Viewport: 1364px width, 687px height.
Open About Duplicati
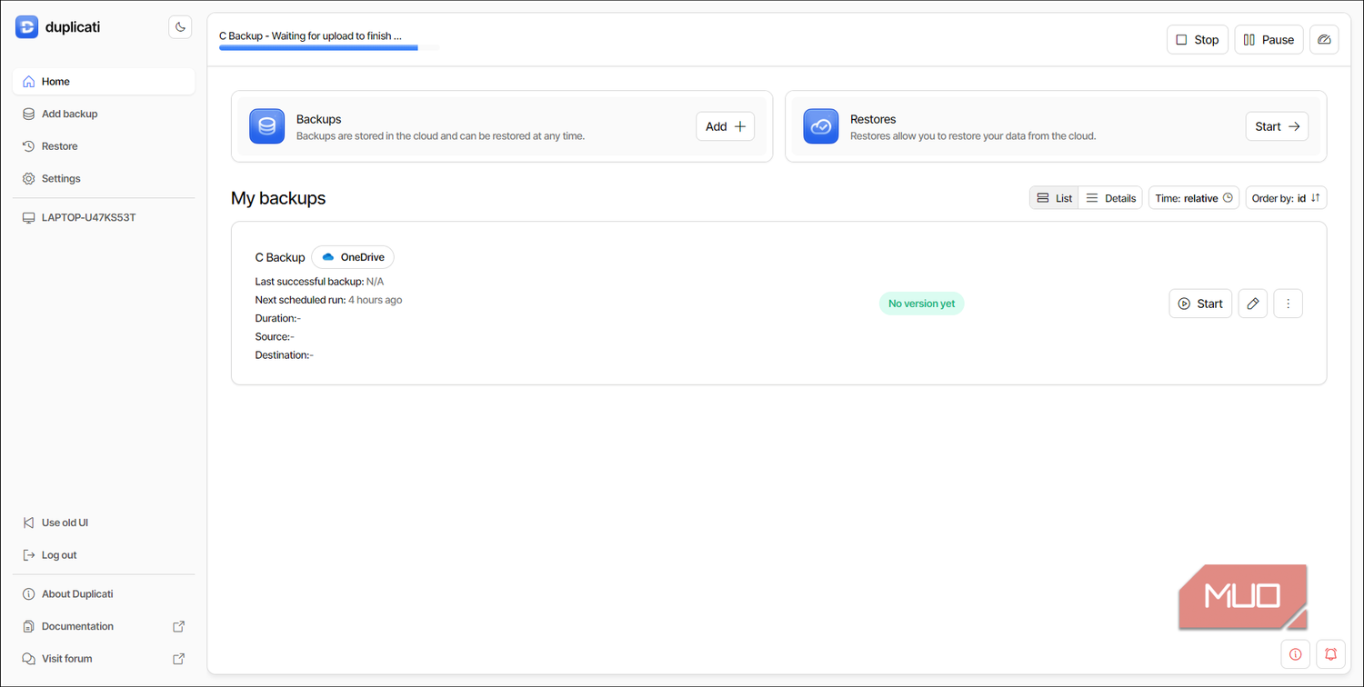pyautogui.click(x=104, y=594)
